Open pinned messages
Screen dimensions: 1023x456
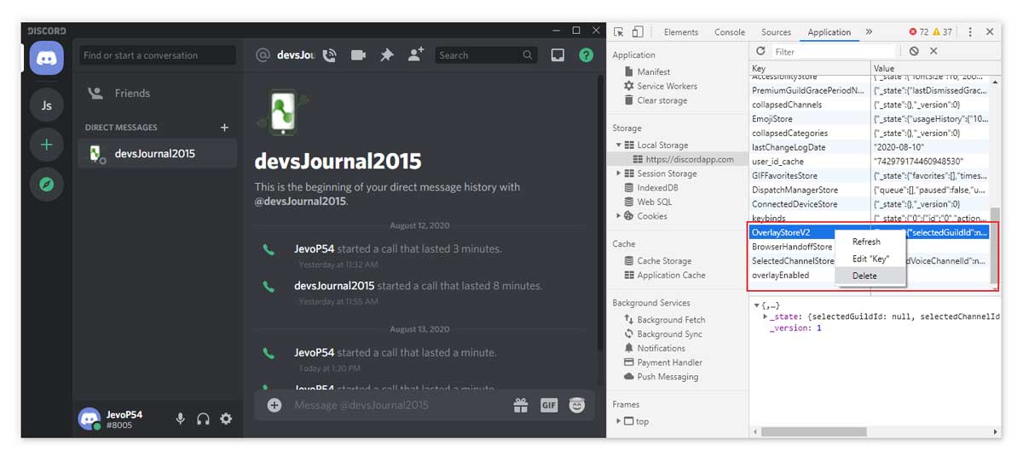click(x=387, y=55)
